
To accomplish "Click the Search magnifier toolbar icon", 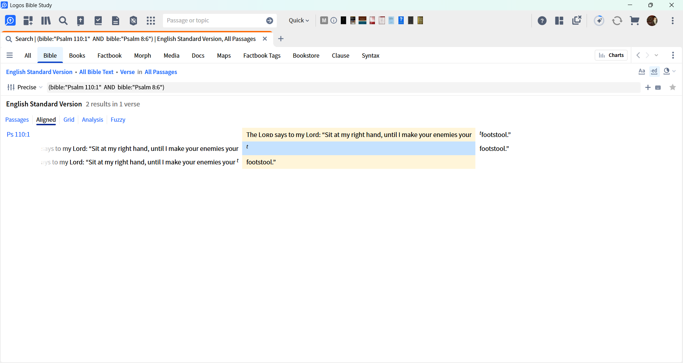I will tap(63, 21).
